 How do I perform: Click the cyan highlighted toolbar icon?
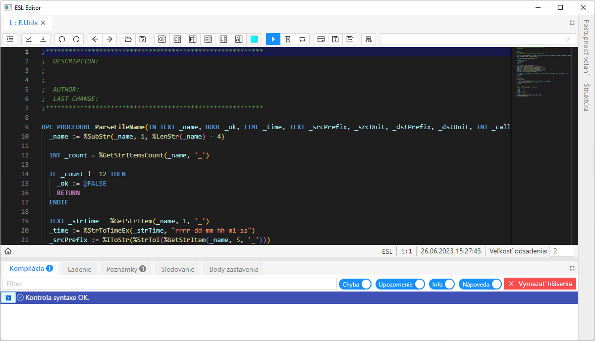pyautogui.click(x=254, y=39)
